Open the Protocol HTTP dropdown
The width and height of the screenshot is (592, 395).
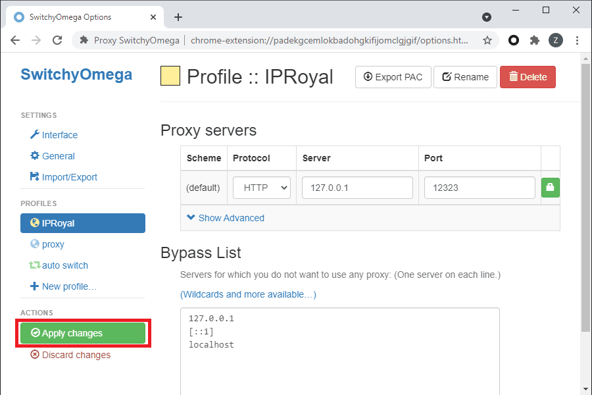(262, 188)
